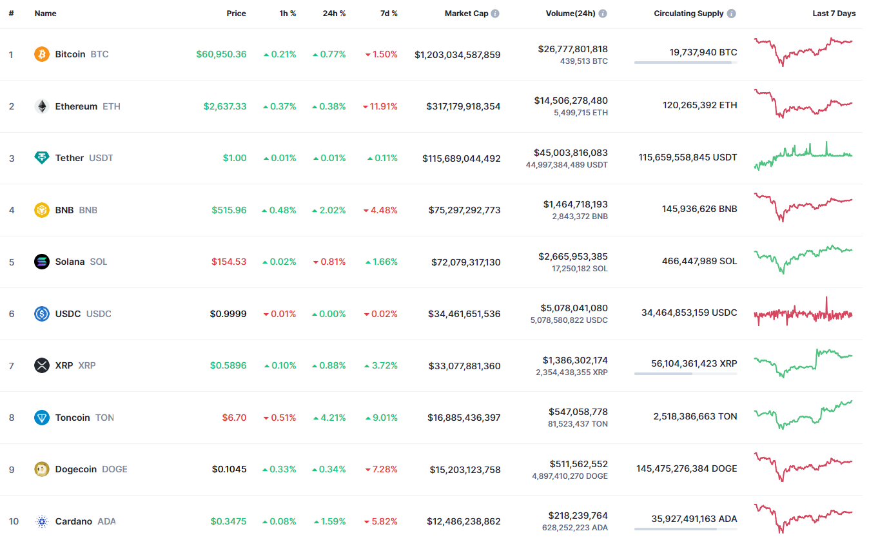Screen dimensions: 869x540
Task: Click Ethereum's volume $14,506,278,480
Action: point(571,101)
